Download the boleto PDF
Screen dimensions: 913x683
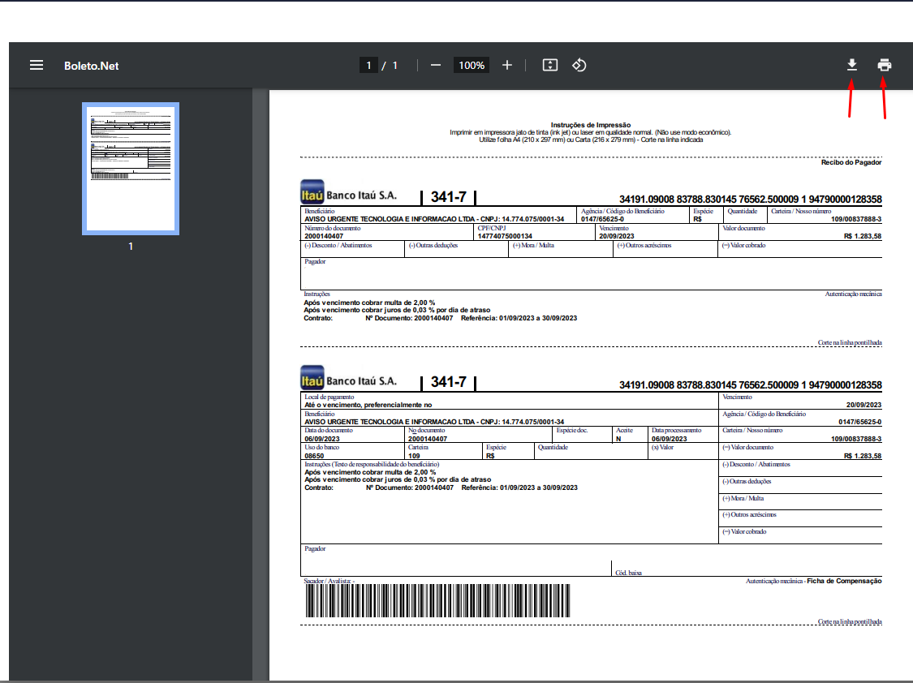[851, 66]
